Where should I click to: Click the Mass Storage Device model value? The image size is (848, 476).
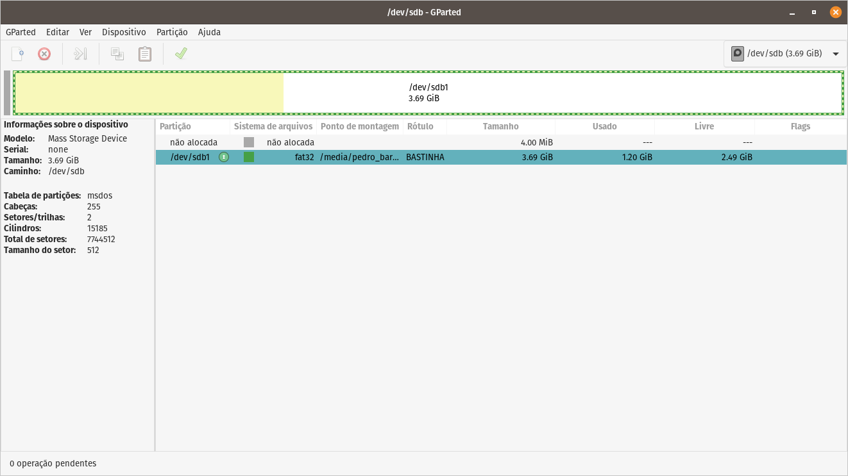88,138
